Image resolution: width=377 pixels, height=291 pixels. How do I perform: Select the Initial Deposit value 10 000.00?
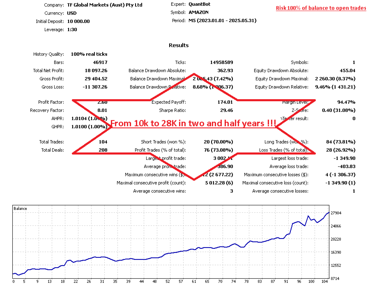pyautogui.click(x=78, y=21)
